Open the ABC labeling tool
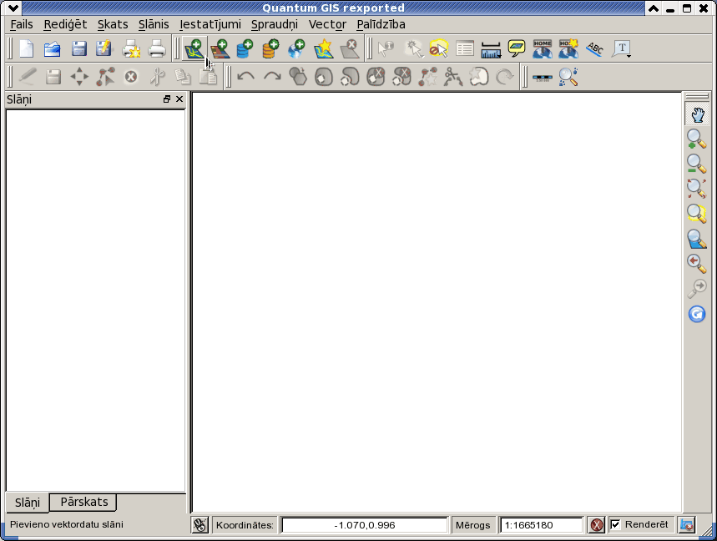The image size is (717, 541). coord(594,48)
